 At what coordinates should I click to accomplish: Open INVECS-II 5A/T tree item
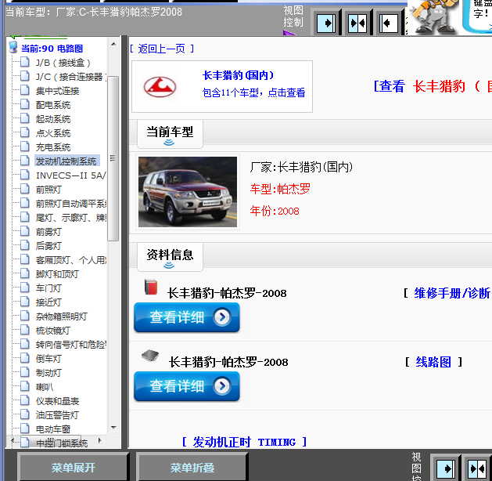[71, 175]
